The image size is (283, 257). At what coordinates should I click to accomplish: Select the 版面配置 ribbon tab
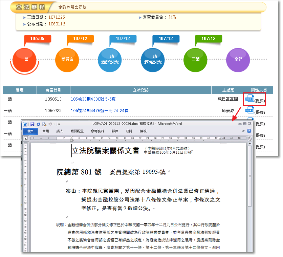click(77, 131)
